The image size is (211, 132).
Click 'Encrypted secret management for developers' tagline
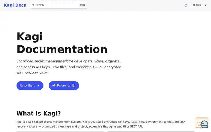(69, 67)
